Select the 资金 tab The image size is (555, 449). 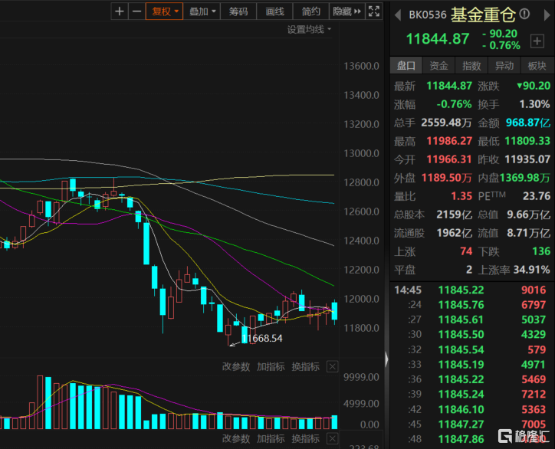click(x=438, y=65)
